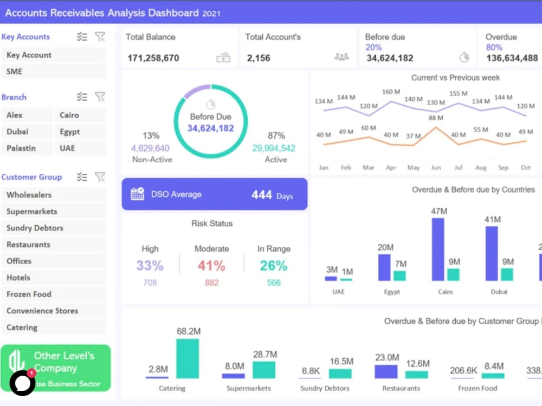This screenshot has width=542, height=406.
Task: Click Cairo's 47M bar in the countries chart
Action: click(x=438, y=249)
